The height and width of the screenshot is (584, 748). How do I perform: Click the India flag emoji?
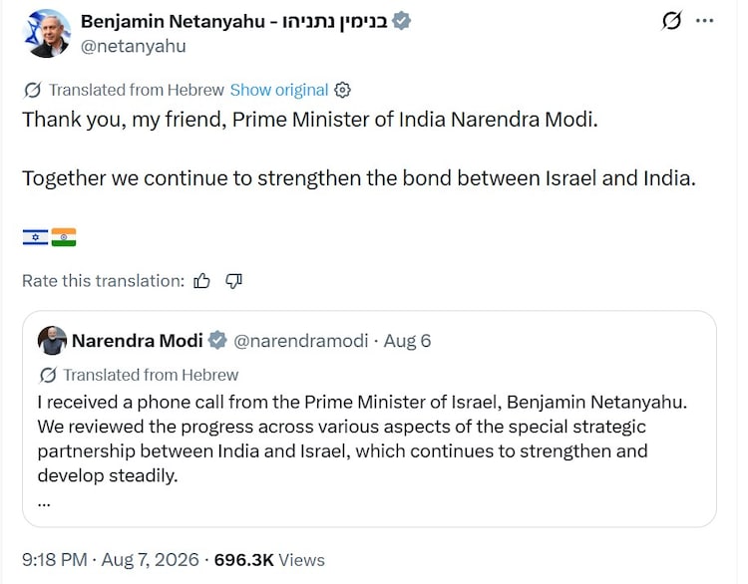[x=64, y=237]
